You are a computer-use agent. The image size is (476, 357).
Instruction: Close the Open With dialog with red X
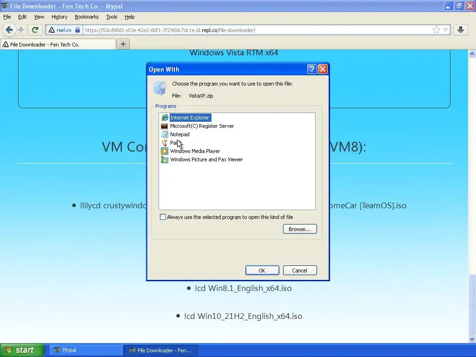pyautogui.click(x=323, y=69)
